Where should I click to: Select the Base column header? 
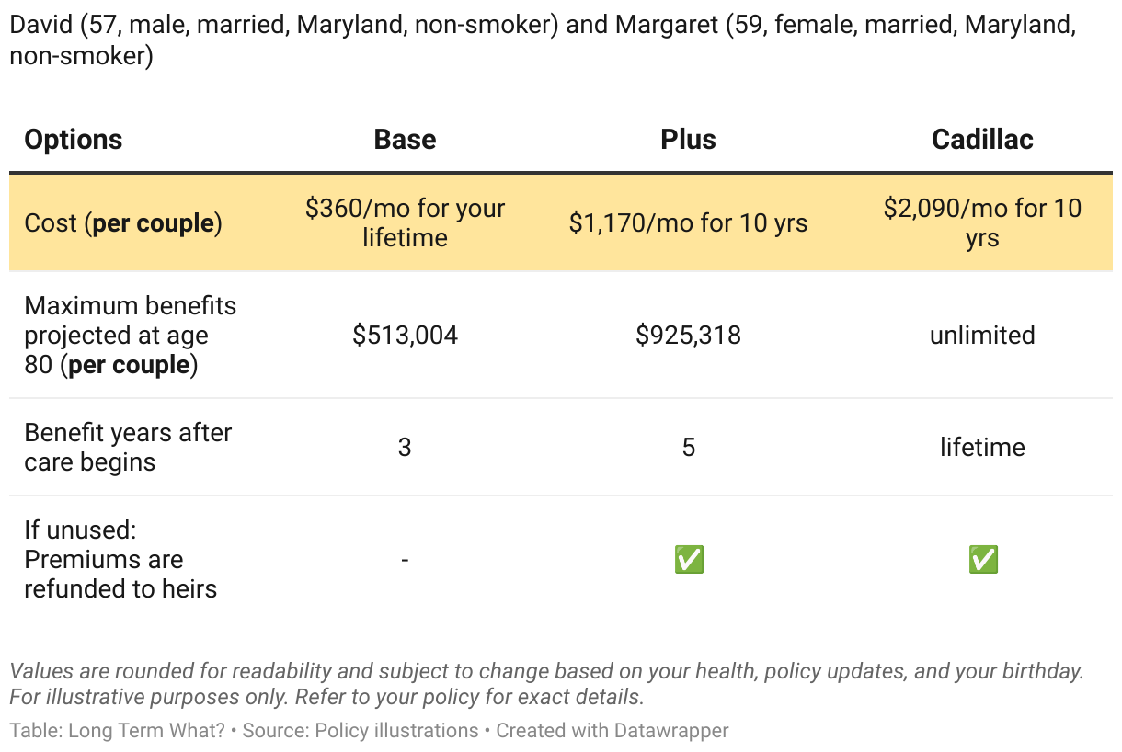tap(405, 140)
